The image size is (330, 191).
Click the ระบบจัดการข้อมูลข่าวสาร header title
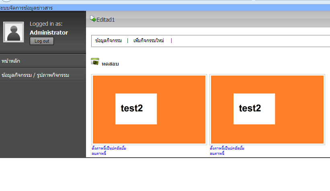point(26,8)
